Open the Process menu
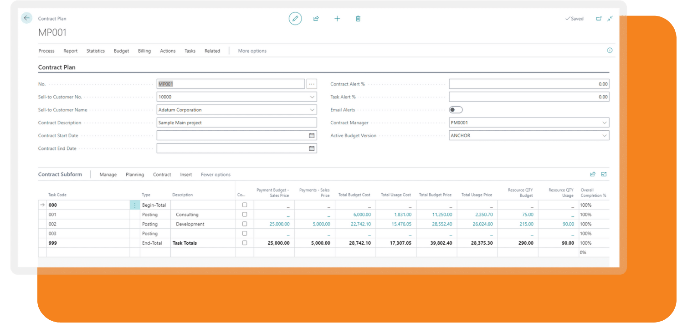677x323 pixels. pyautogui.click(x=46, y=51)
